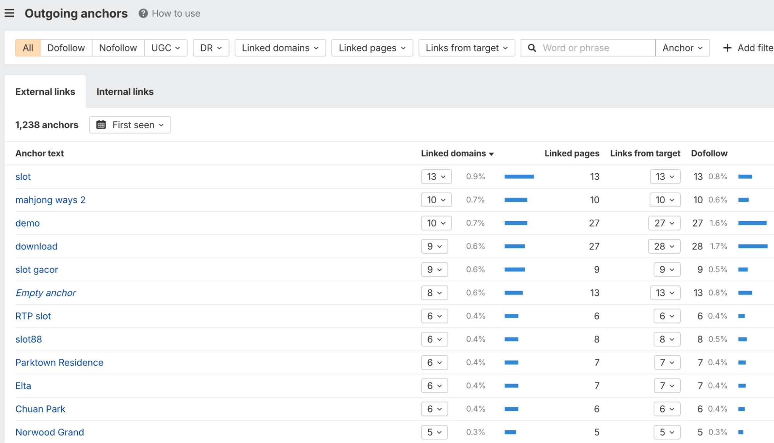
Task: Click the sort arrow on Linked domains column
Action: click(x=492, y=153)
